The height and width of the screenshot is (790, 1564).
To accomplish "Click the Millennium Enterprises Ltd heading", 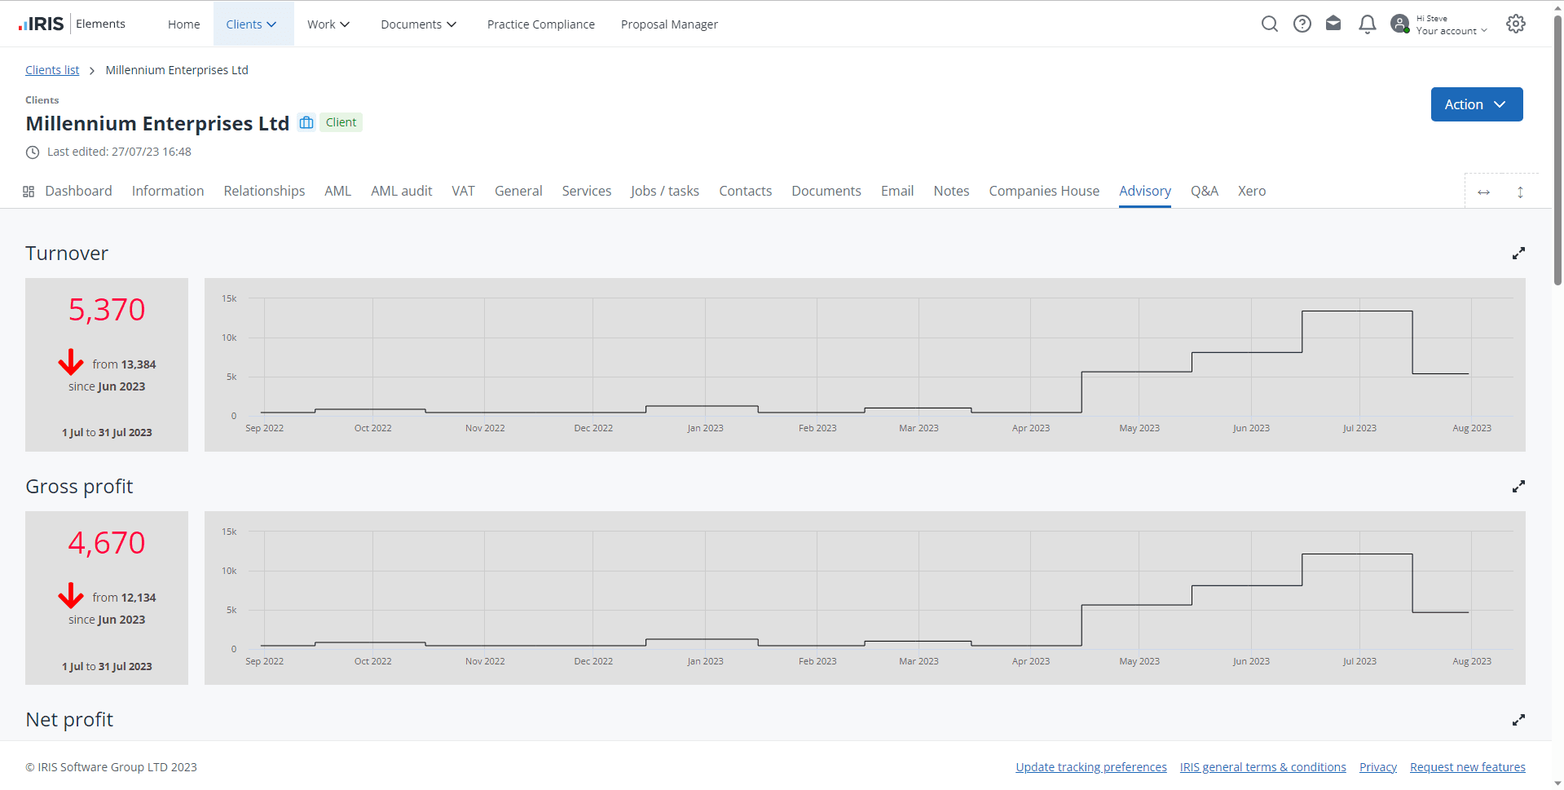I will (157, 123).
